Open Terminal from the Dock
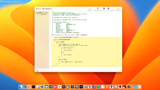The height and width of the screenshot is (90, 160). pyautogui.click(x=33, y=87)
